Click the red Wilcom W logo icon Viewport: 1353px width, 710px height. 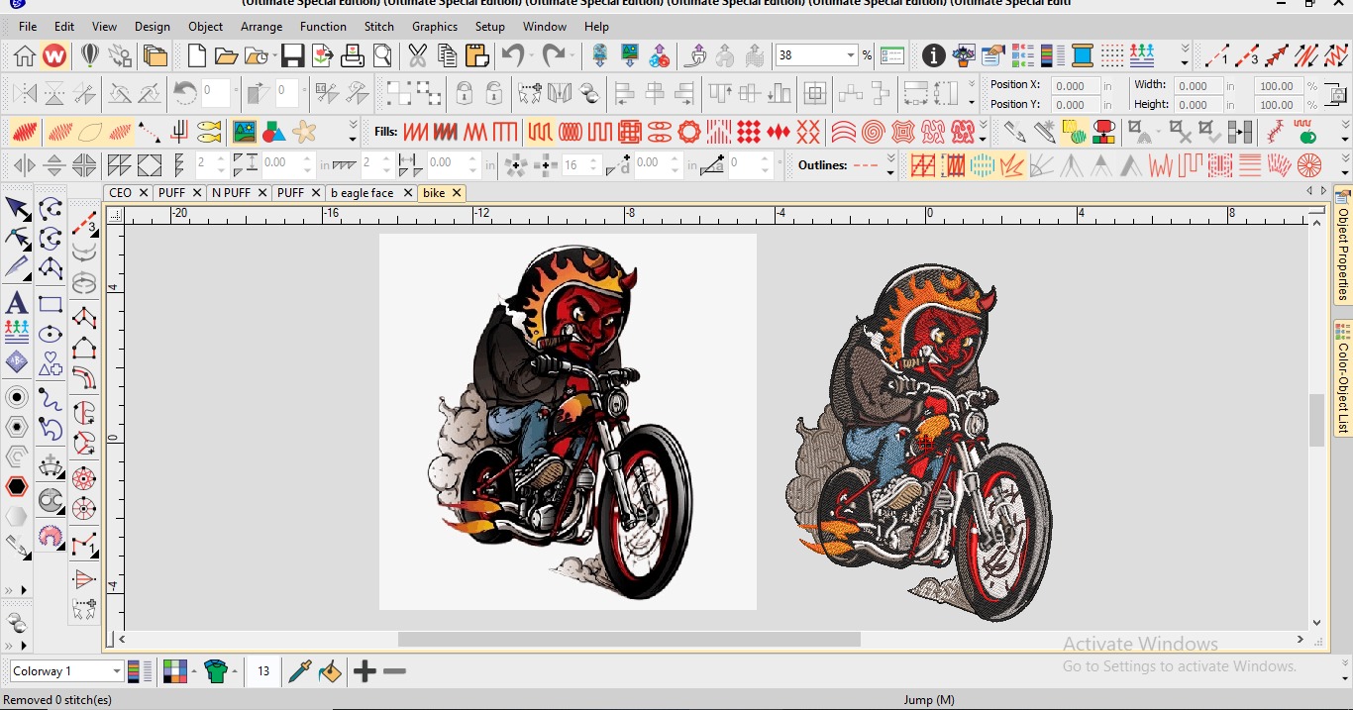[x=54, y=55]
